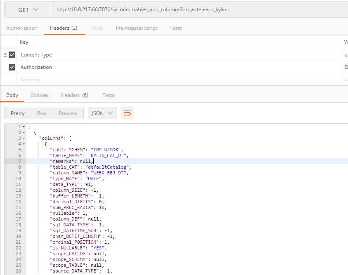Collapse the JSON fold arrow on line 1
The image size is (348, 275).
click(24, 127)
